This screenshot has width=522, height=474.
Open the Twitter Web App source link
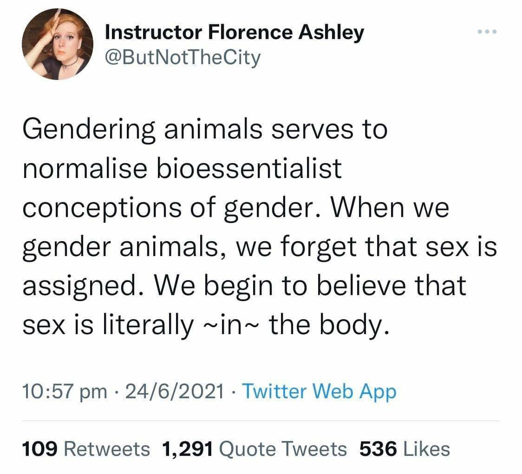coord(320,391)
